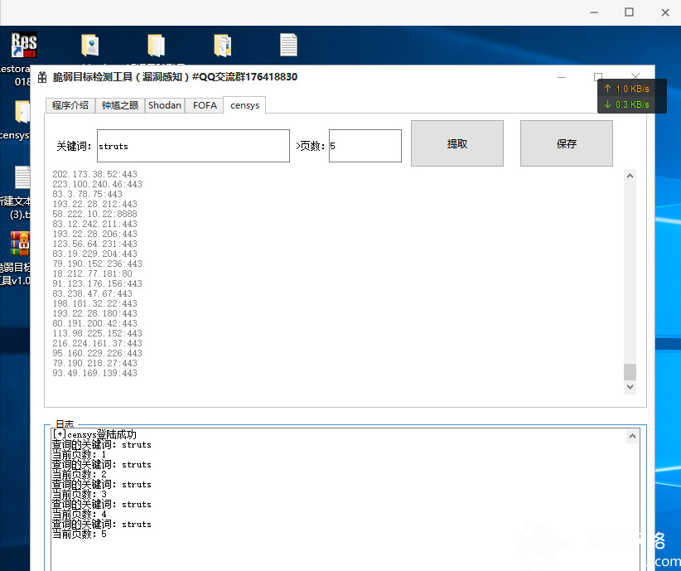Open the desktop folder showing a globe document
Viewport: 681px width, 571px height.
coord(90,46)
